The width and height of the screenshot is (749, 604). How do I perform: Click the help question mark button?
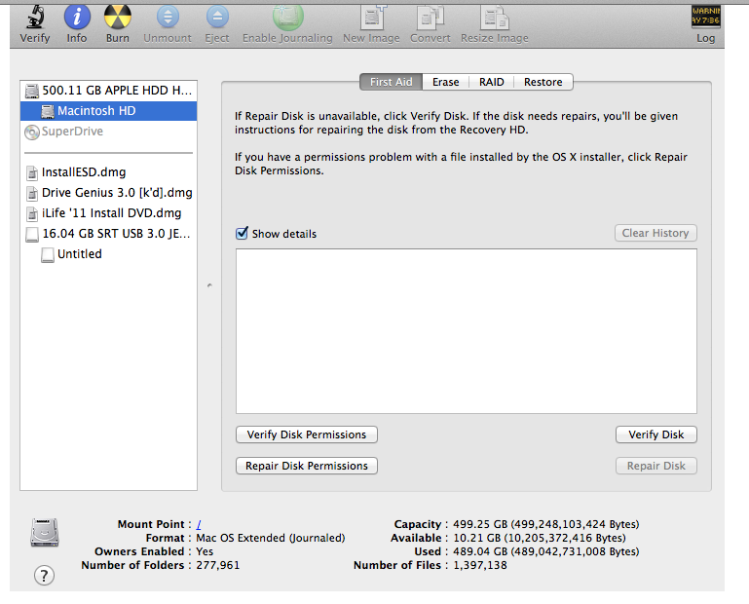coord(44,576)
